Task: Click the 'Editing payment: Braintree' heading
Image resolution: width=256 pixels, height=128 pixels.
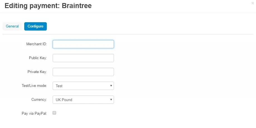Action: [x=48, y=6]
